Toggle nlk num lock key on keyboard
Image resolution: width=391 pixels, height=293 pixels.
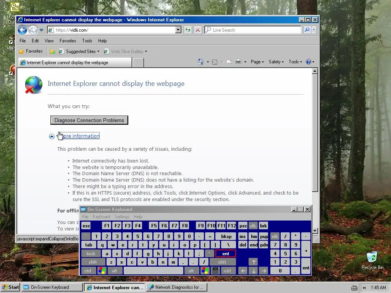pos(275,236)
